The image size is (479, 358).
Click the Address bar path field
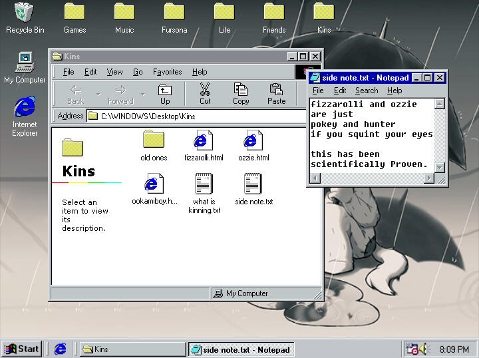(x=200, y=116)
